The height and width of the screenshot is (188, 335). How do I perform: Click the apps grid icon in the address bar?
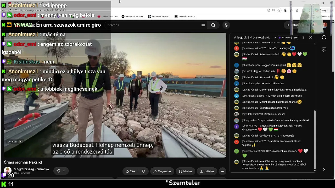click(x=269, y=10)
